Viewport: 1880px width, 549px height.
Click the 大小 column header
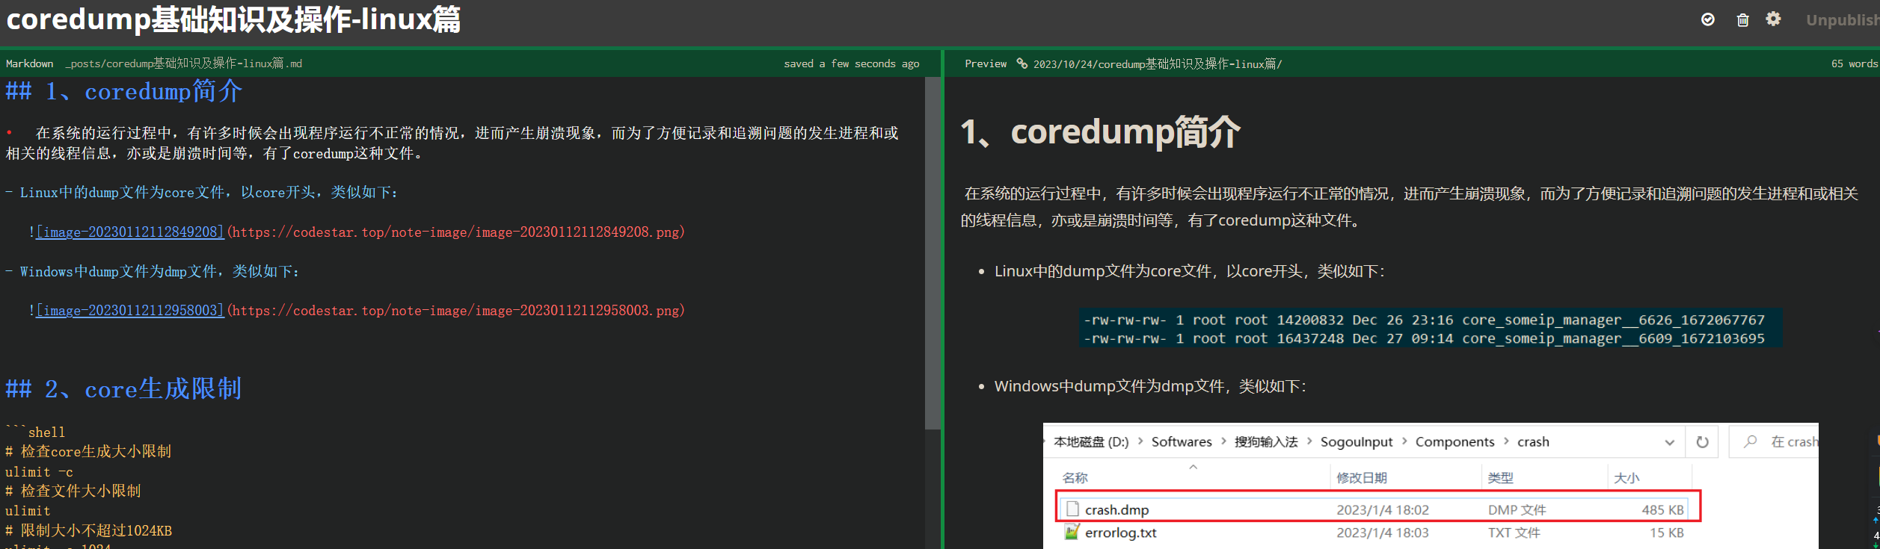click(1626, 478)
